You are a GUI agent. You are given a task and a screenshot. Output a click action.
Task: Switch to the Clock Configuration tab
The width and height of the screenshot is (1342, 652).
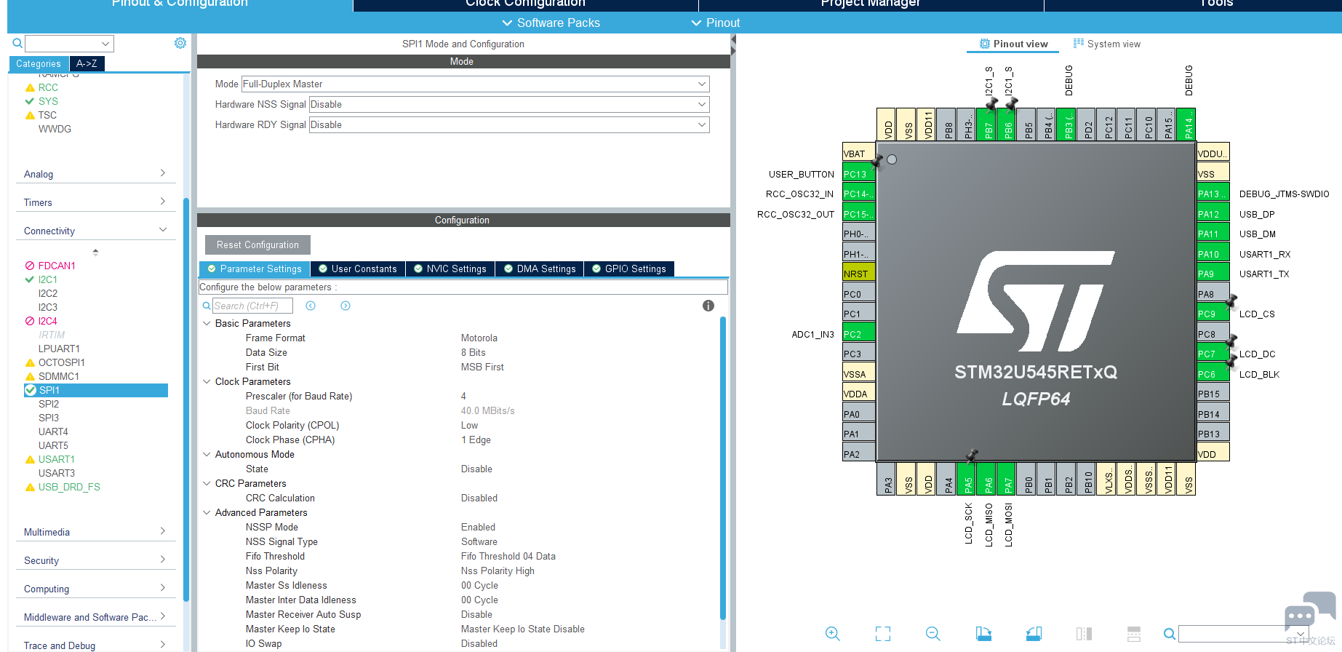[525, 4]
